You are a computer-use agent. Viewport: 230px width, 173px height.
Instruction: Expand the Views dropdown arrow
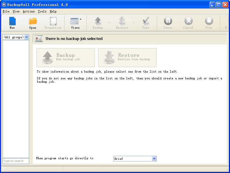point(81,19)
